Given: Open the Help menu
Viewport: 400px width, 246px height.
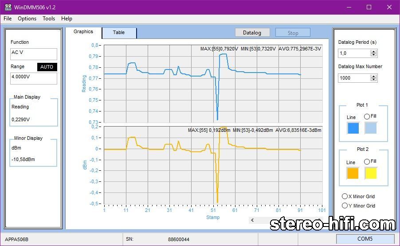Looking at the screenshot, I should tap(67, 19).
